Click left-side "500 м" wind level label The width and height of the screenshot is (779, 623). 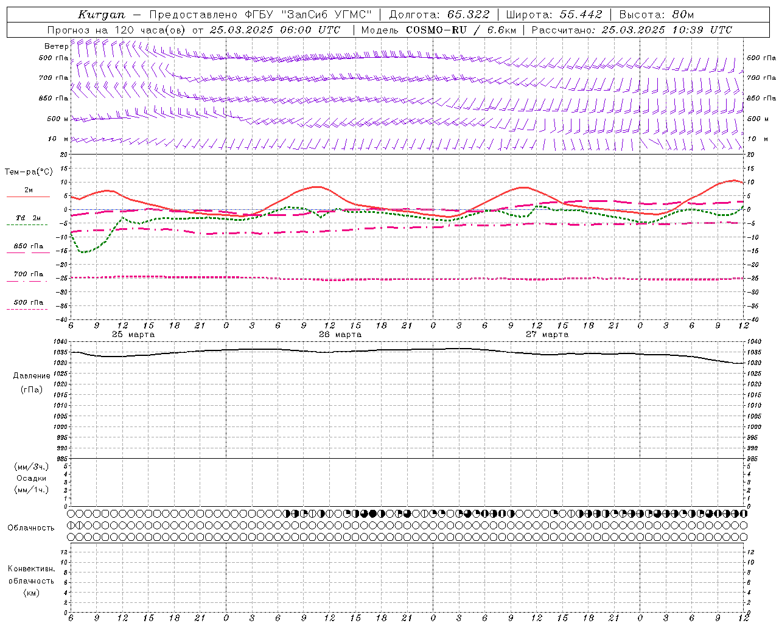coord(58,119)
